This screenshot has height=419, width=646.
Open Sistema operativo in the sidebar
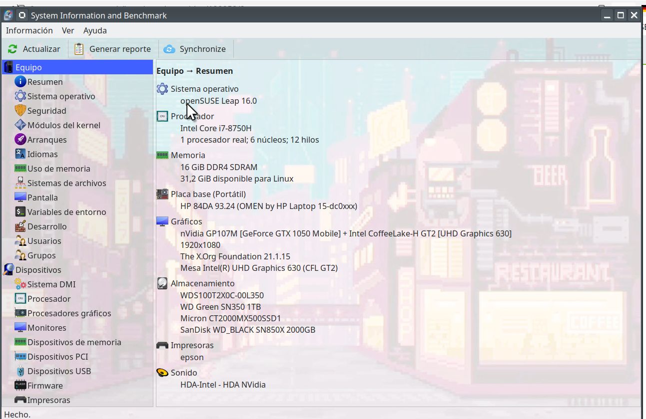coord(61,96)
